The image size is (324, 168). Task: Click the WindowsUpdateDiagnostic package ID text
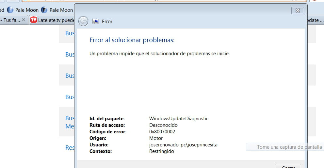pos(179,119)
